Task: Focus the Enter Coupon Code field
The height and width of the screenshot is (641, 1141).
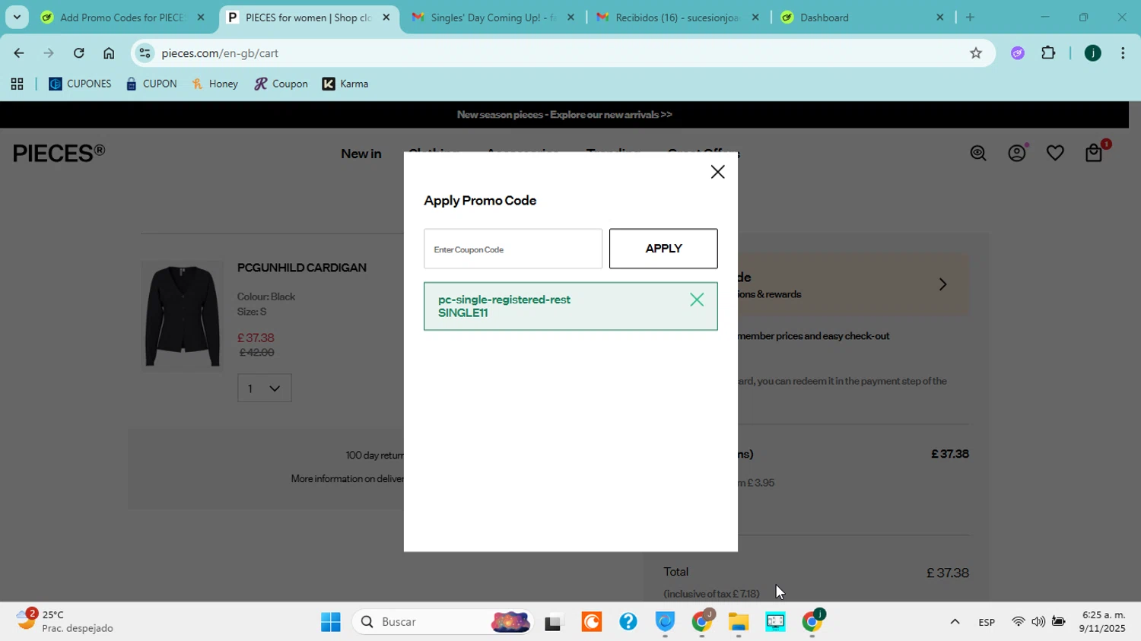Action: coord(513,249)
